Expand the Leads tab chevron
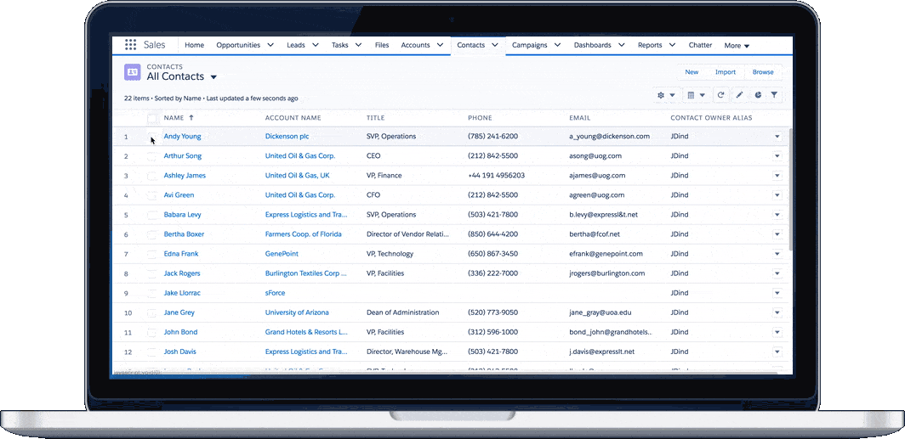905x439 pixels. point(315,45)
